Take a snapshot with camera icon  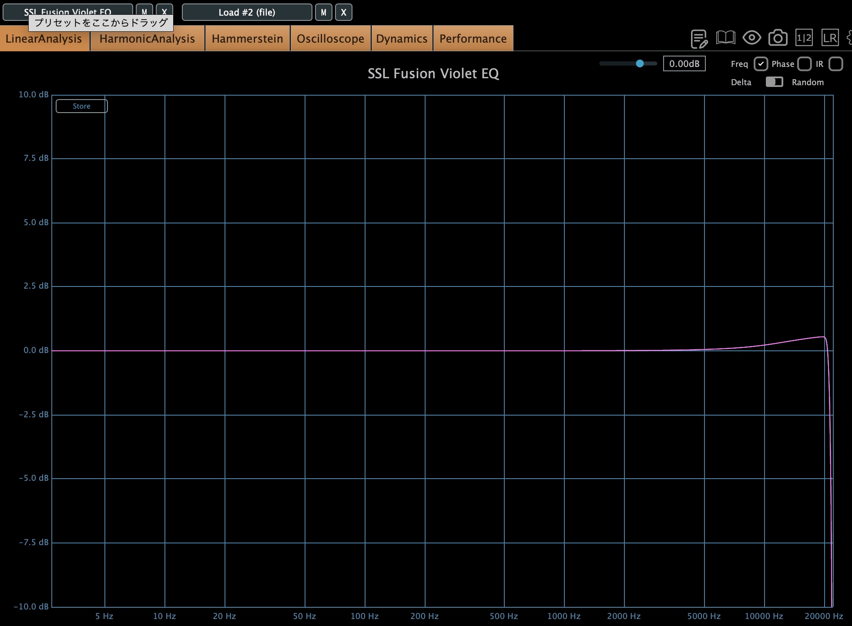778,38
